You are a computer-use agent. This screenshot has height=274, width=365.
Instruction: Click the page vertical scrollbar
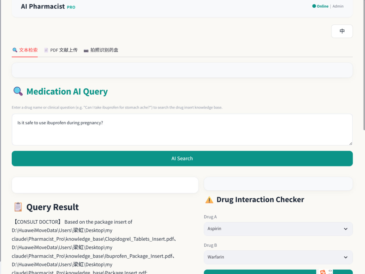coord(364,65)
